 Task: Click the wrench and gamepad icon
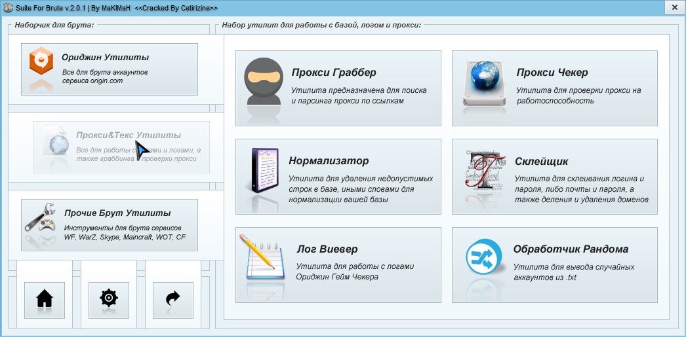coord(40,217)
